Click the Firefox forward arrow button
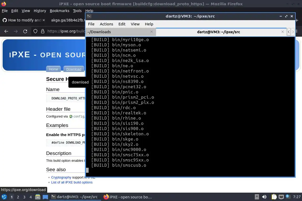 click(16, 31)
